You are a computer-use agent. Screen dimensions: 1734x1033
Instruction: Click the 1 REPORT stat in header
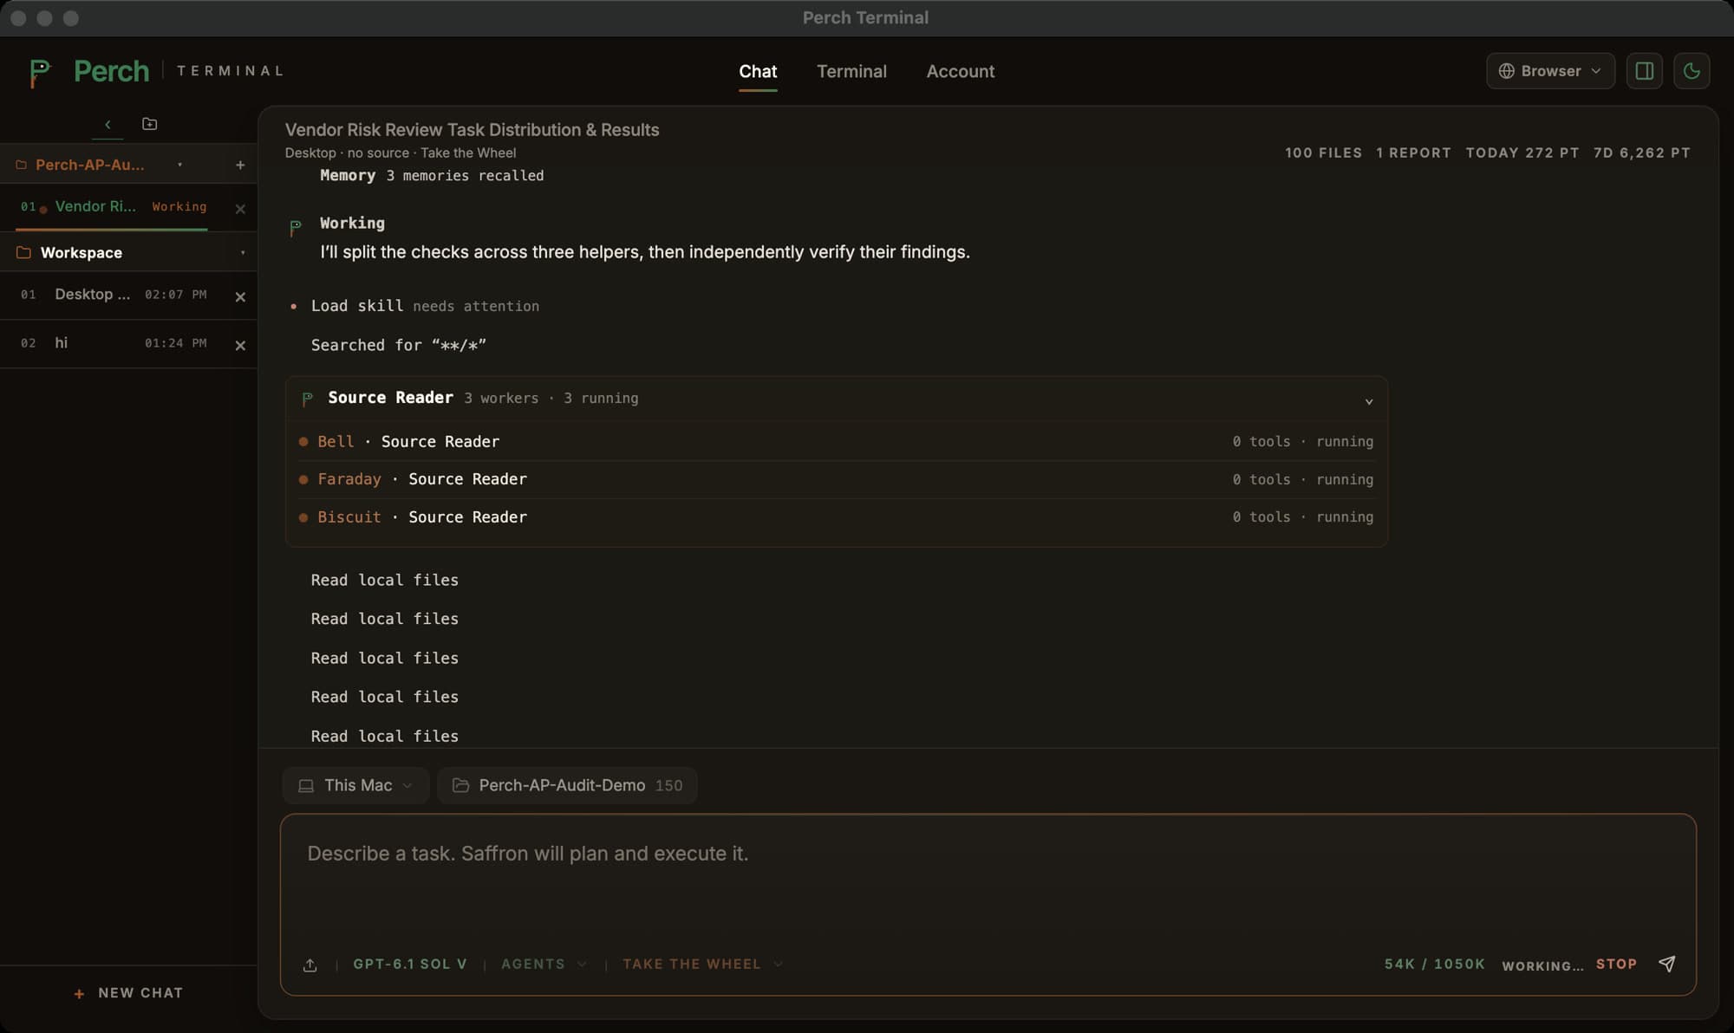click(1413, 153)
